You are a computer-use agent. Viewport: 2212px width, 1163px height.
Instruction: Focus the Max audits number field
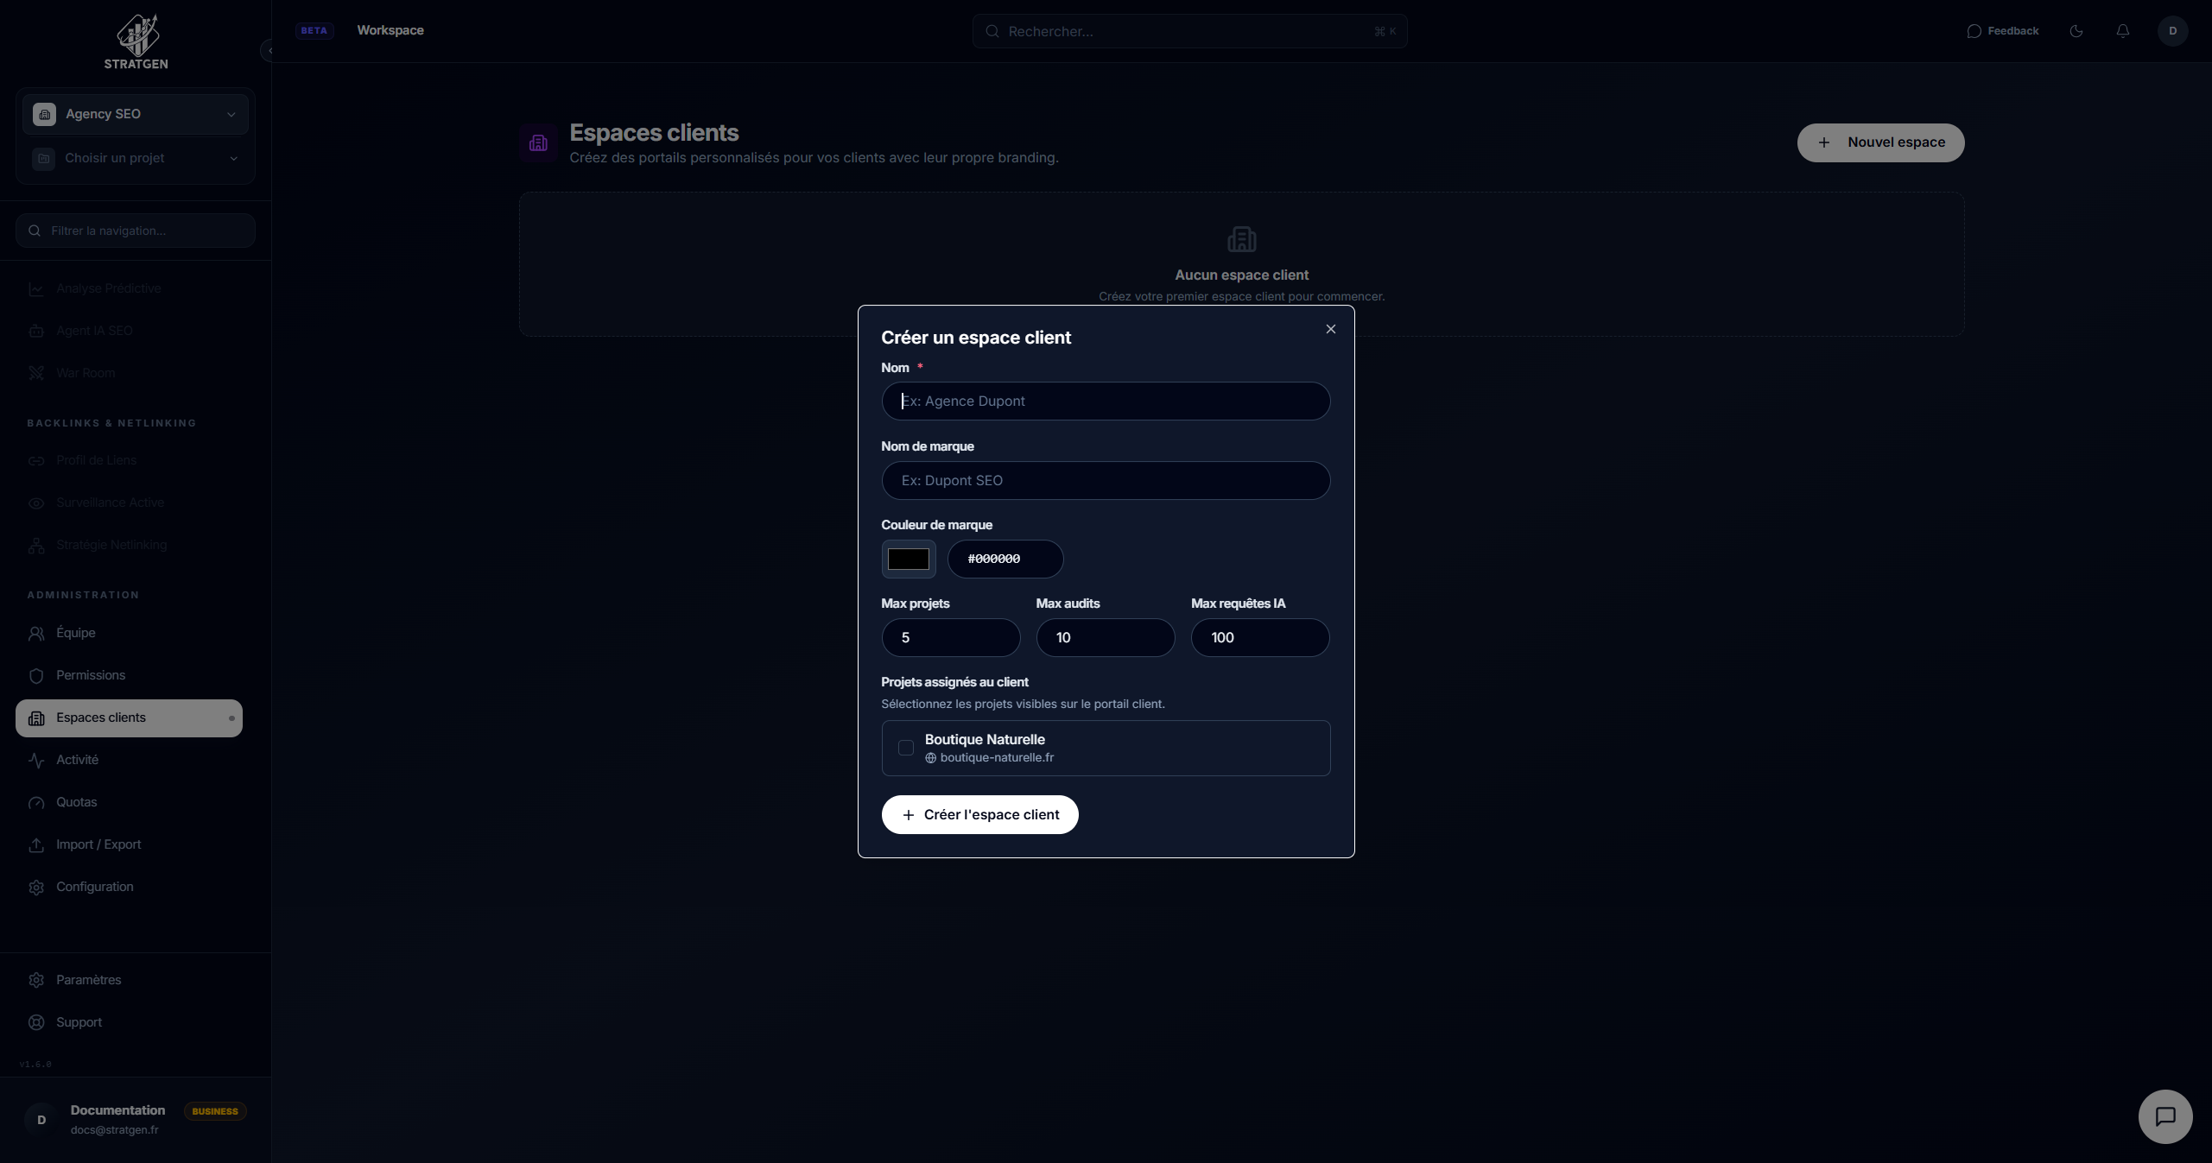1105,637
